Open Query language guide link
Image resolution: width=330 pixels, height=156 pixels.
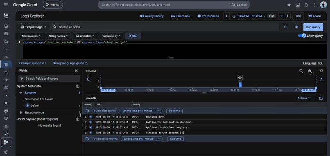pyautogui.click(x=70, y=63)
